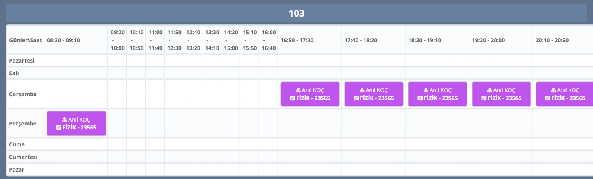Select the Perşembe 08:30 FİZİK lesson block
Viewport: 593px width, 179px height.
76,124
